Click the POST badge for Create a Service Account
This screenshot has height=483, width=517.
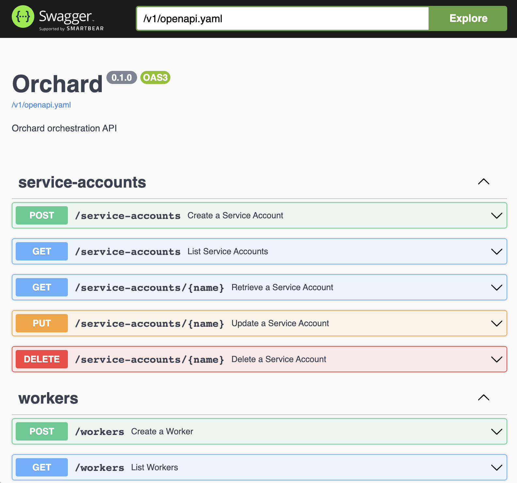[x=42, y=215]
